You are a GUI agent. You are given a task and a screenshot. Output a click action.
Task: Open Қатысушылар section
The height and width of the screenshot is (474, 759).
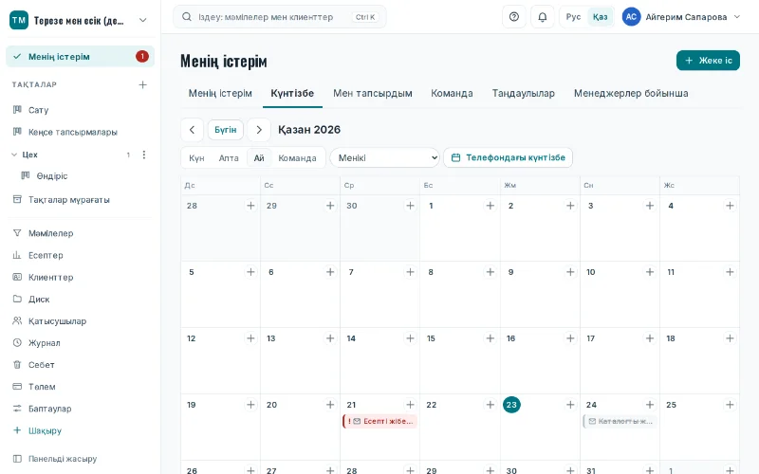tap(80, 320)
